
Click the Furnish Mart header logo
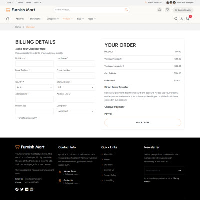point(20,10)
